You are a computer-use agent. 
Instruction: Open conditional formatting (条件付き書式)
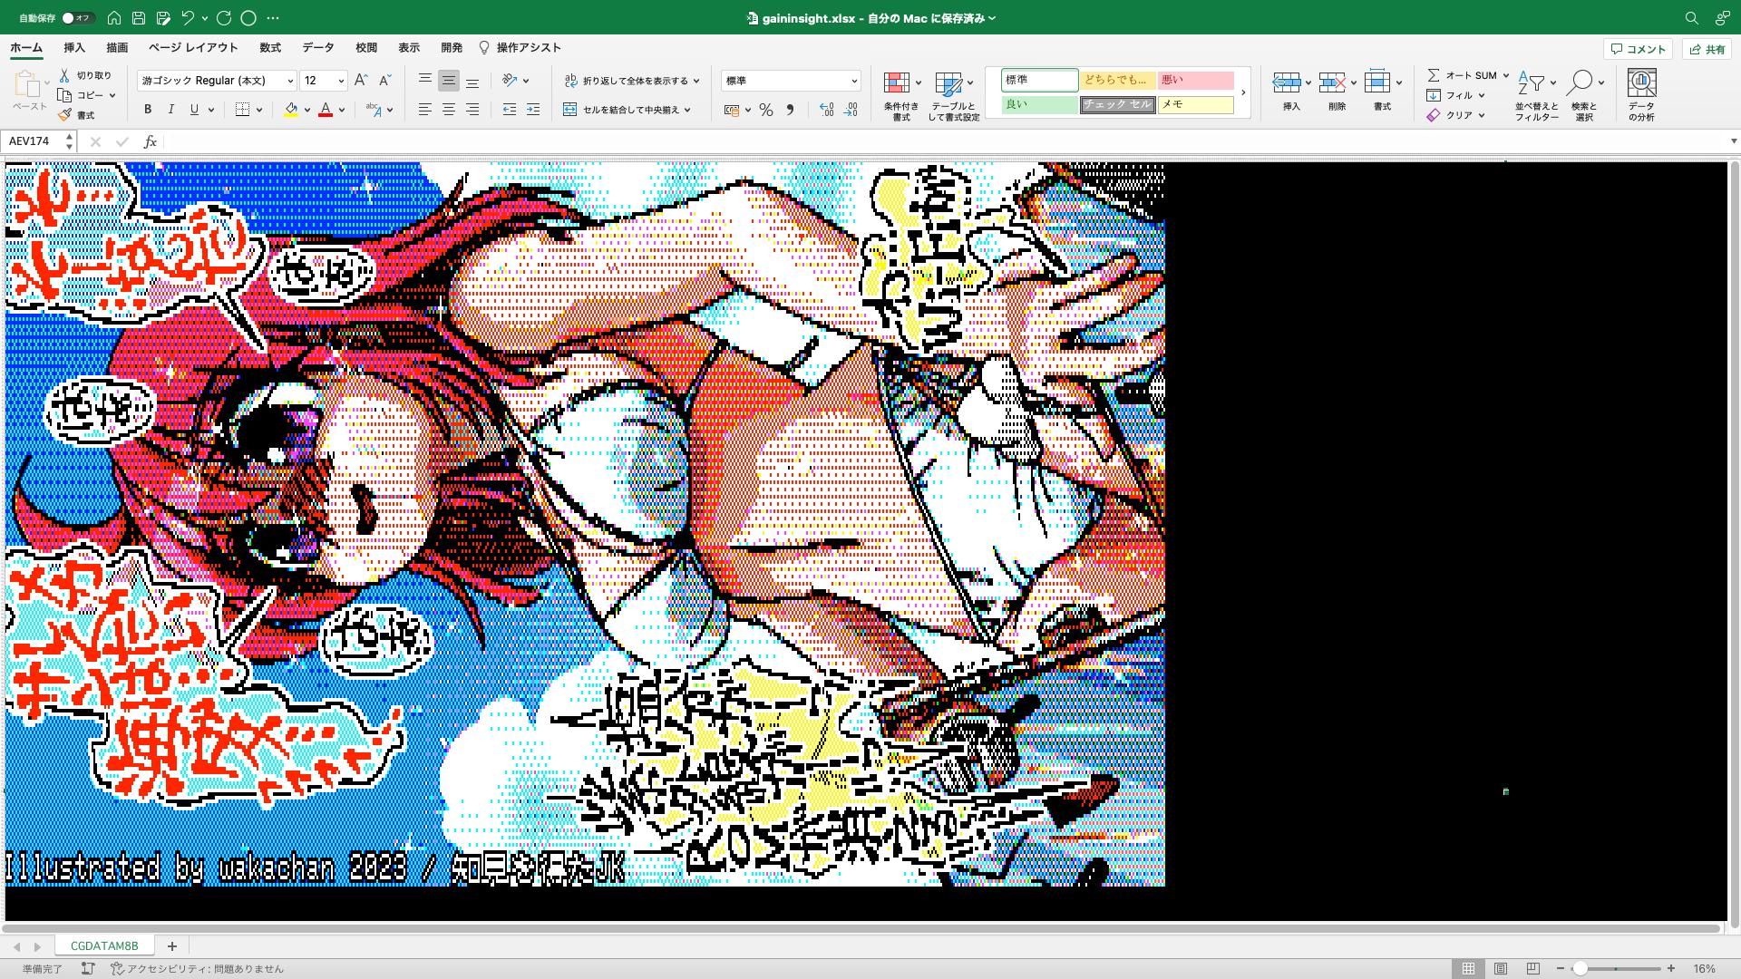pos(901,96)
